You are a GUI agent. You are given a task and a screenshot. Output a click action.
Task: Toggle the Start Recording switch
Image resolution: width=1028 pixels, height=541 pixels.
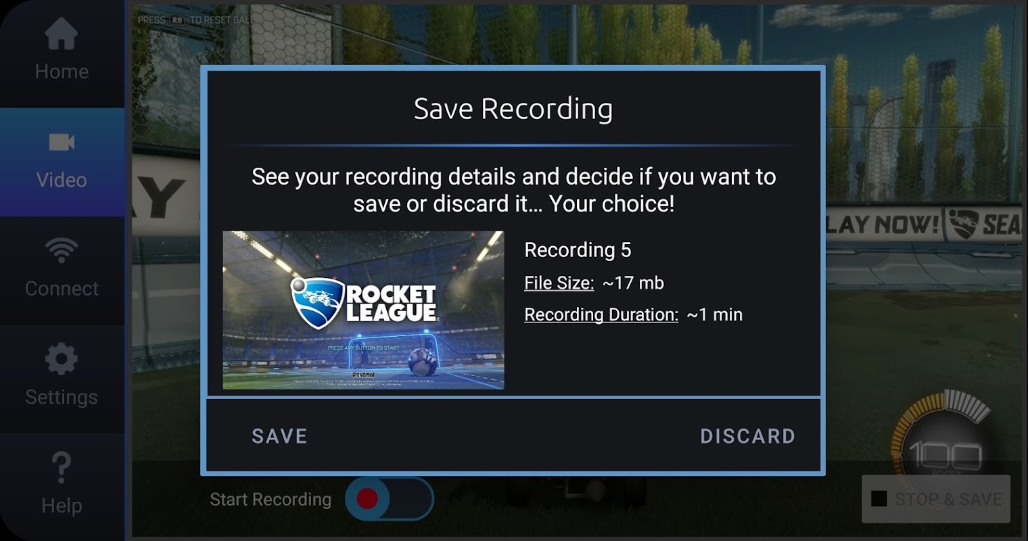tap(390, 499)
